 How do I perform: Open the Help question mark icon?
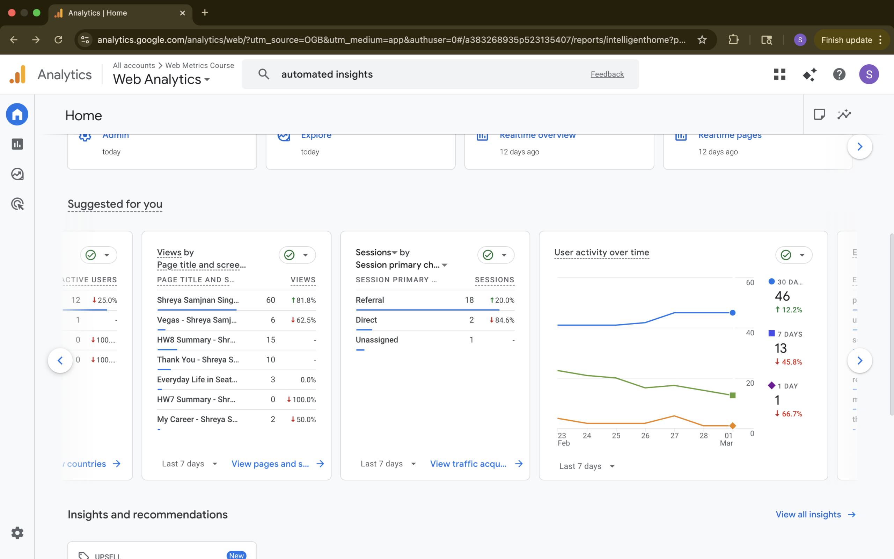(839, 74)
